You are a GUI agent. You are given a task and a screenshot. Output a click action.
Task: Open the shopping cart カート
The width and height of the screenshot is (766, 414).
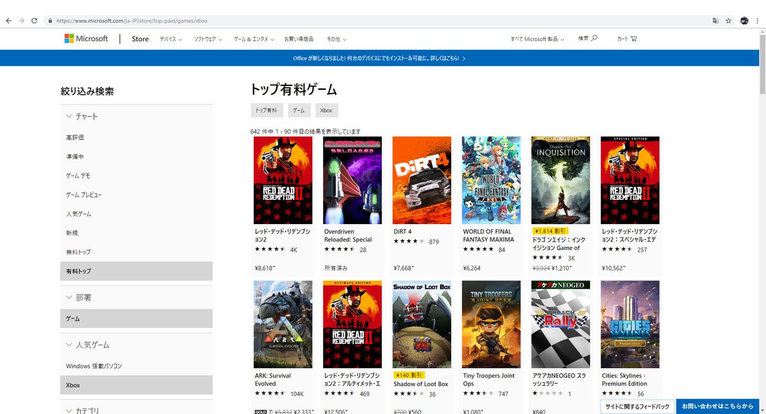pyautogui.click(x=627, y=39)
